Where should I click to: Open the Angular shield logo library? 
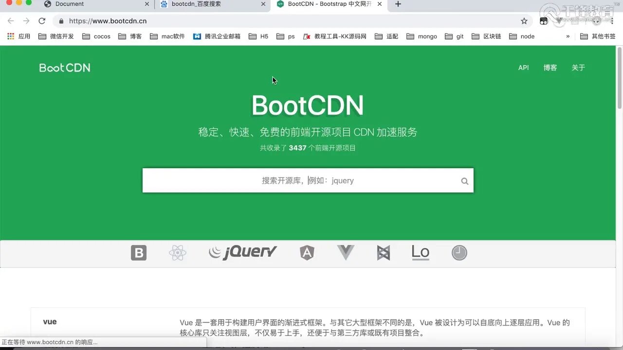307,253
